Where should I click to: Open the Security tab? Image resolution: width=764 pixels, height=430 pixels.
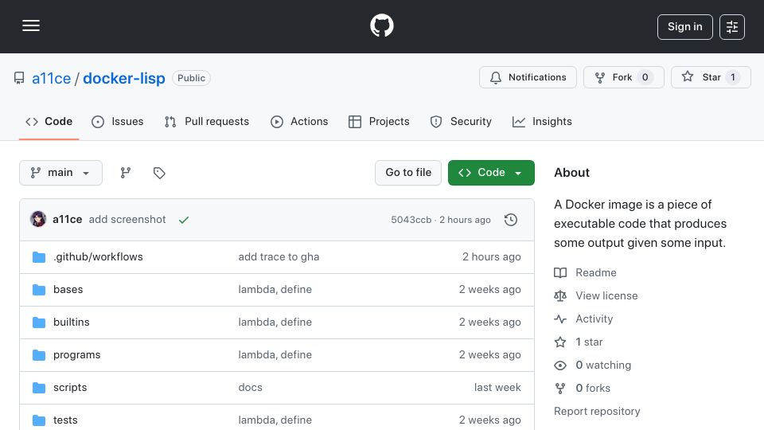pos(461,121)
